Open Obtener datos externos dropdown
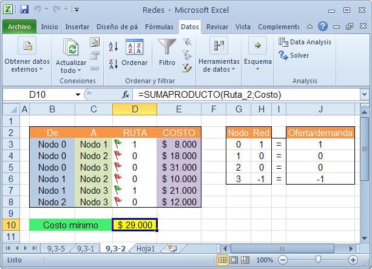Image resolution: width=372 pixels, height=269 pixels. tap(27, 55)
